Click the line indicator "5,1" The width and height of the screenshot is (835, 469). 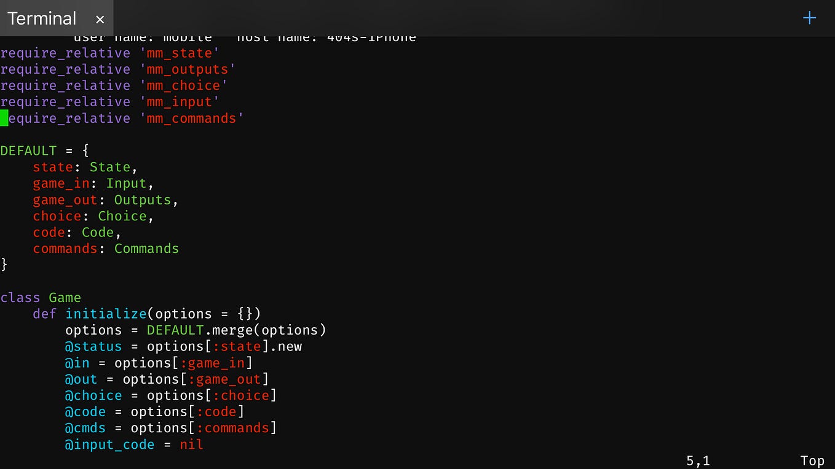[698, 460]
